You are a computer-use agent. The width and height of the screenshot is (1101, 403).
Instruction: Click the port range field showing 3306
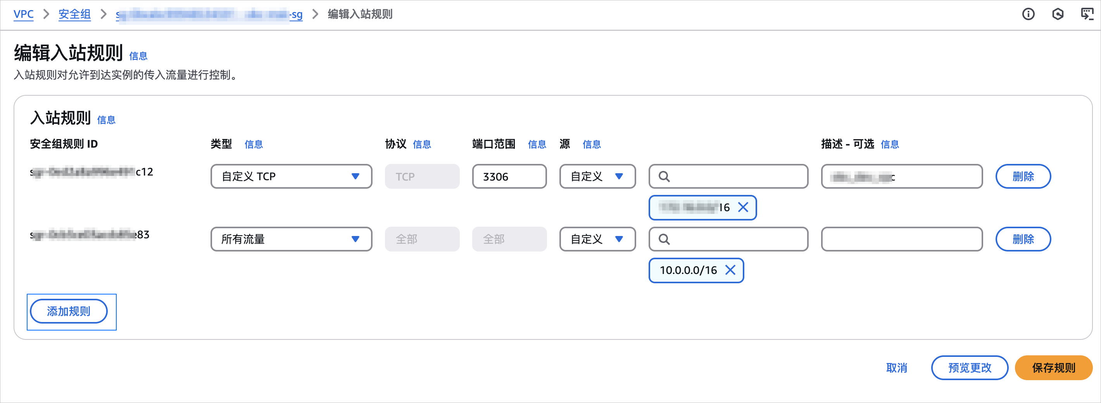pos(509,176)
